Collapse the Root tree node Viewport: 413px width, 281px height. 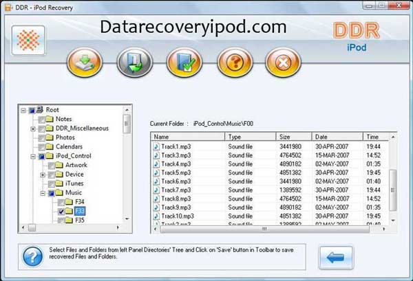click(x=23, y=111)
